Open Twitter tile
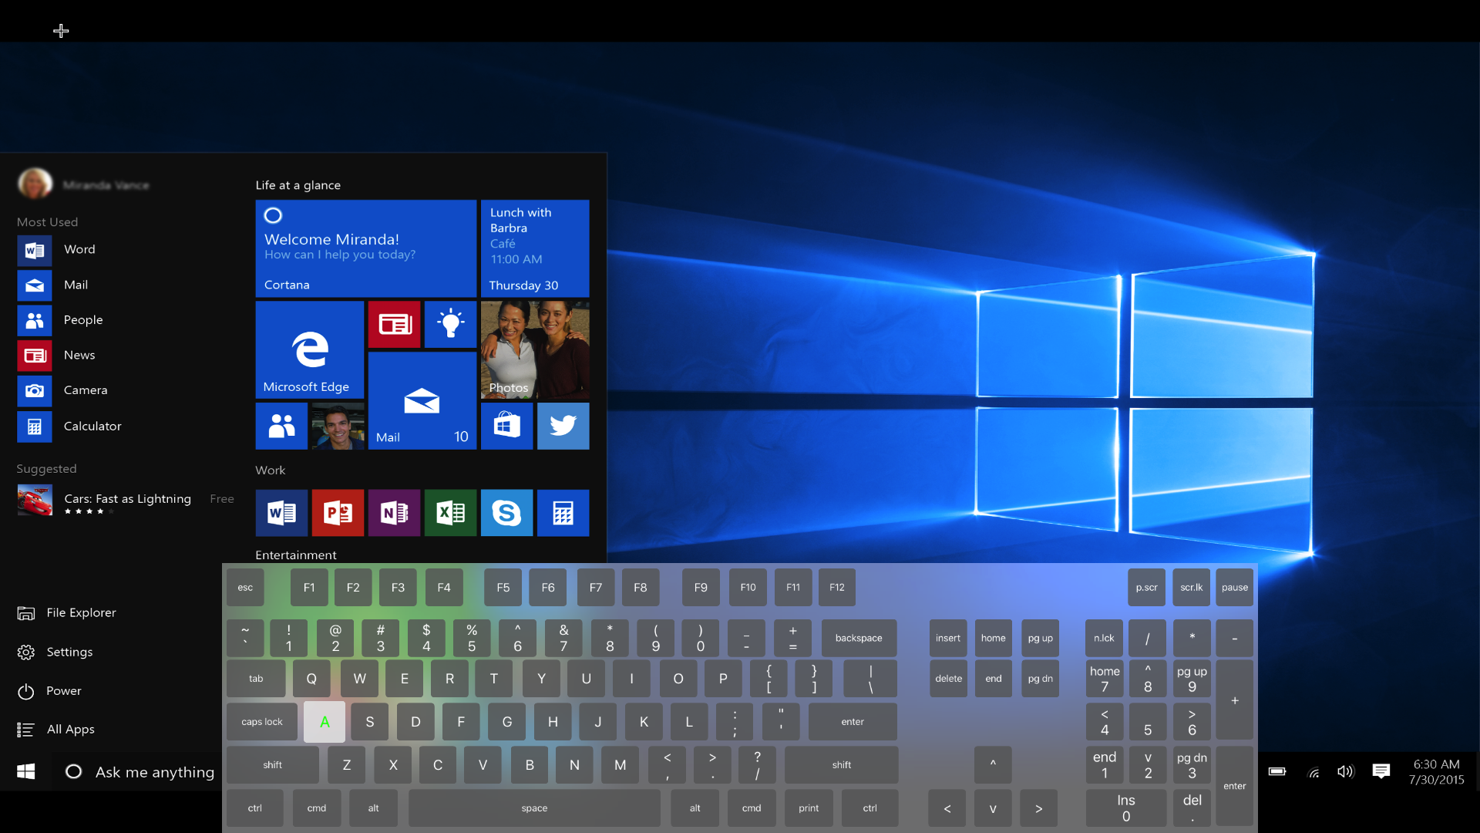1480x833 pixels. pyautogui.click(x=562, y=427)
